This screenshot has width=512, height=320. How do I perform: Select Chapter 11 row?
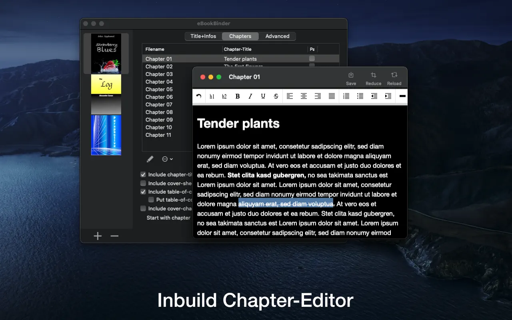[167, 135]
